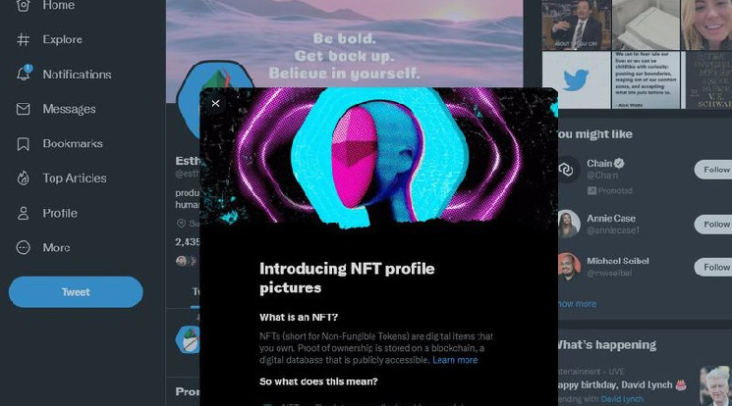Screen dimensions: 732x406
Task: Close the NFT profile pictures dialog
Action: (215, 104)
